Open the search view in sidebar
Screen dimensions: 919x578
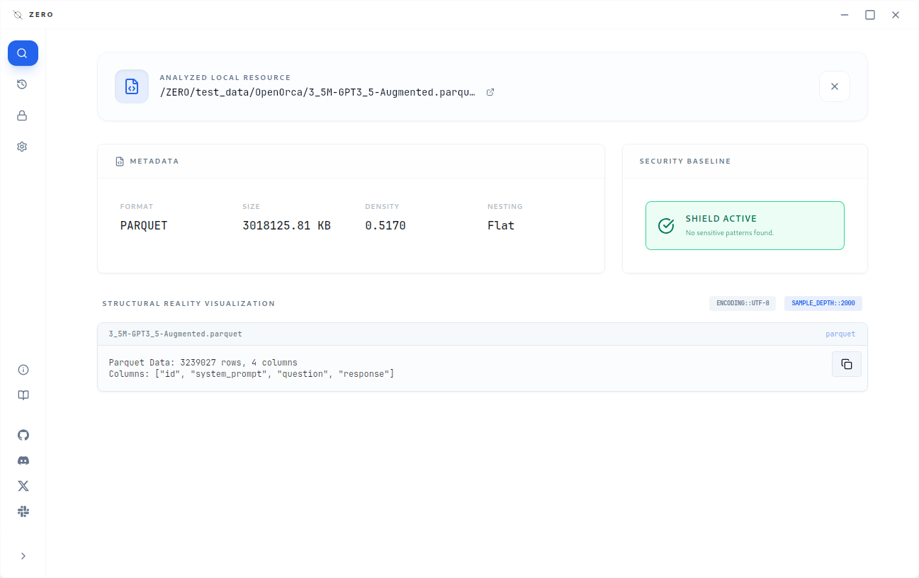click(23, 53)
